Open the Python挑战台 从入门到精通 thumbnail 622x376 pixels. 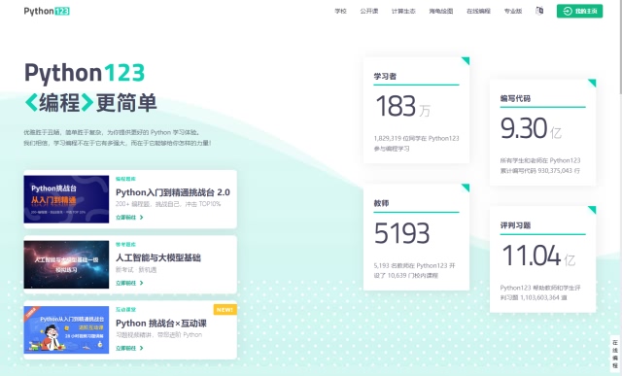[x=66, y=199]
